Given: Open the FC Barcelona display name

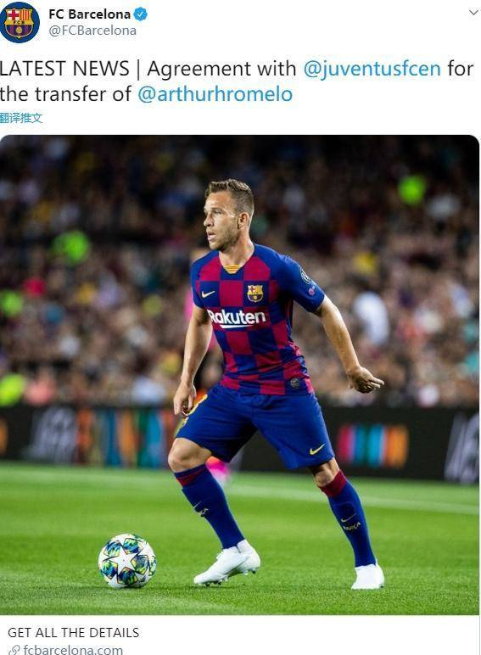Looking at the screenshot, I should (x=90, y=14).
